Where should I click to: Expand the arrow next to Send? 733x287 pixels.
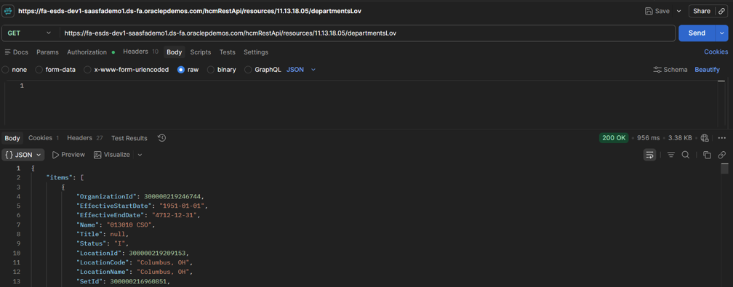(722, 33)
